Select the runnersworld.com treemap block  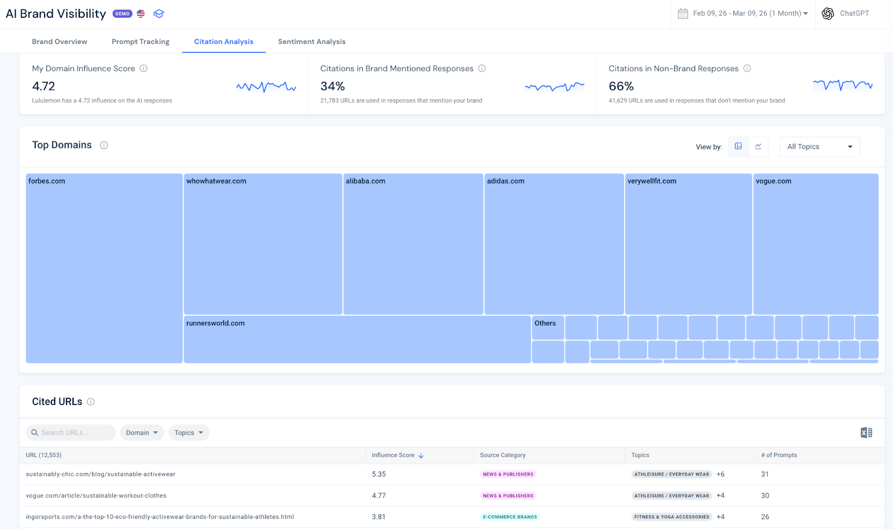click(x=357, y=339)
